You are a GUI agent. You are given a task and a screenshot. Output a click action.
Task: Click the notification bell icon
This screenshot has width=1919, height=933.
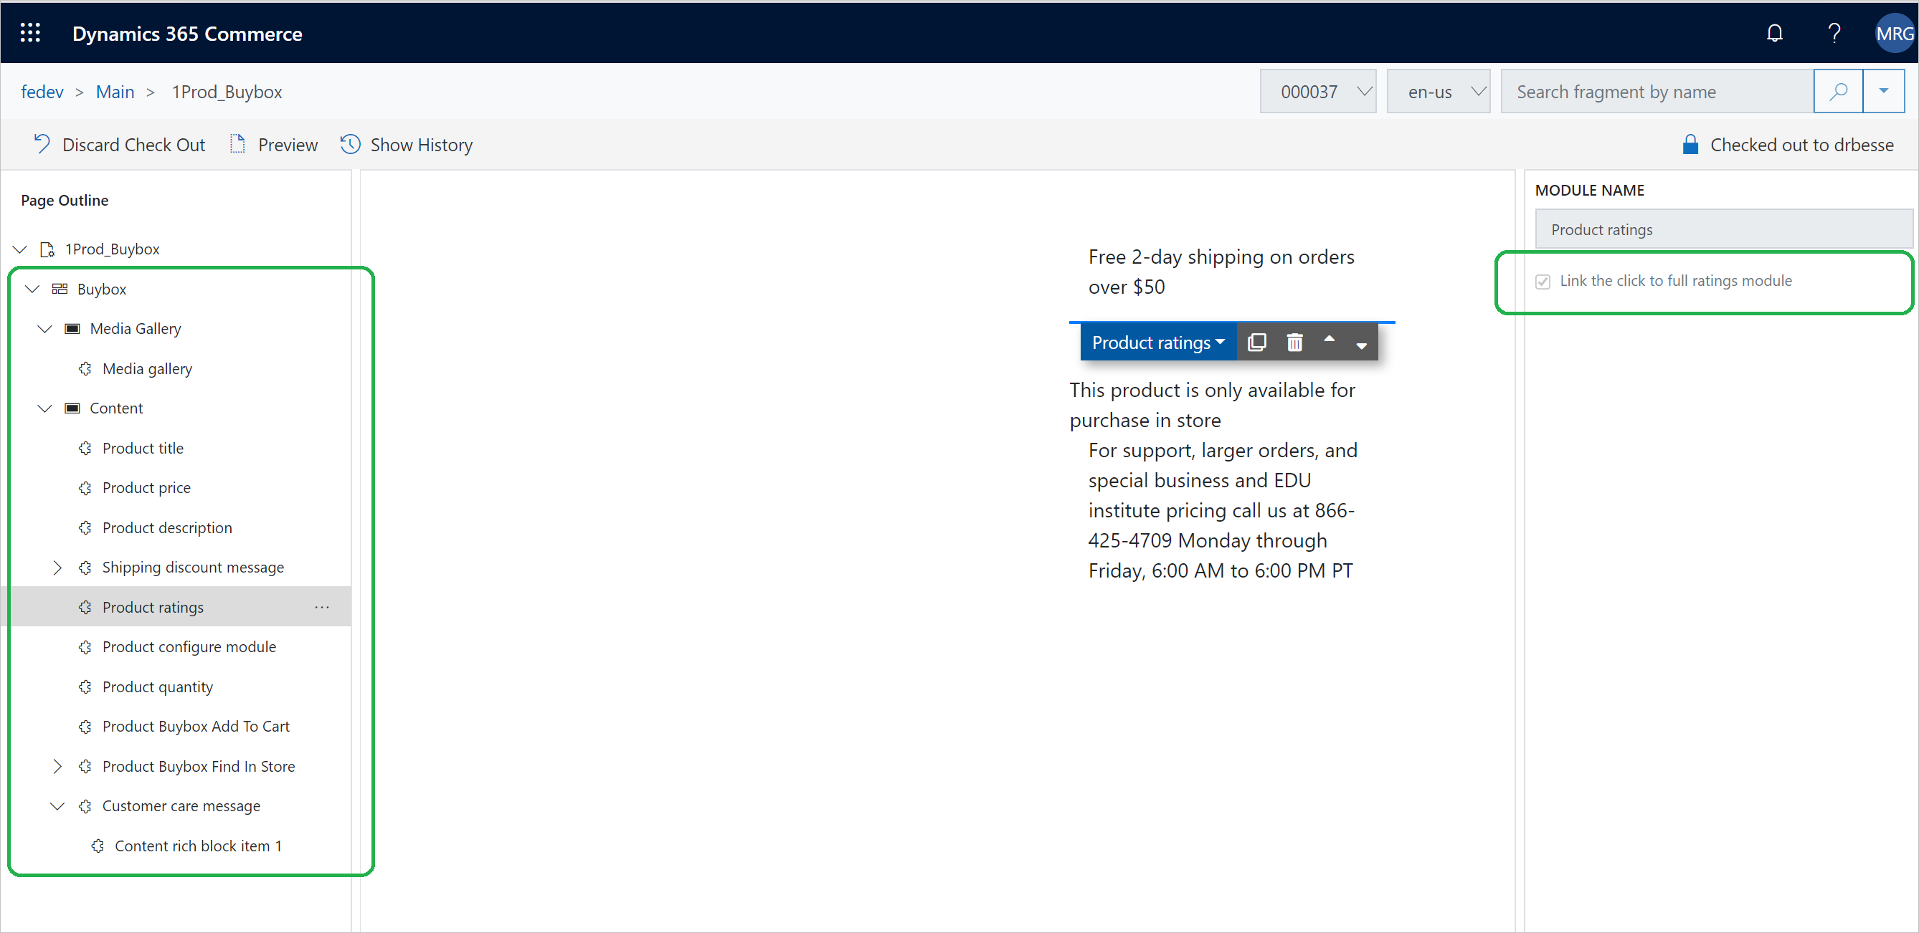tap(1773, 33)
